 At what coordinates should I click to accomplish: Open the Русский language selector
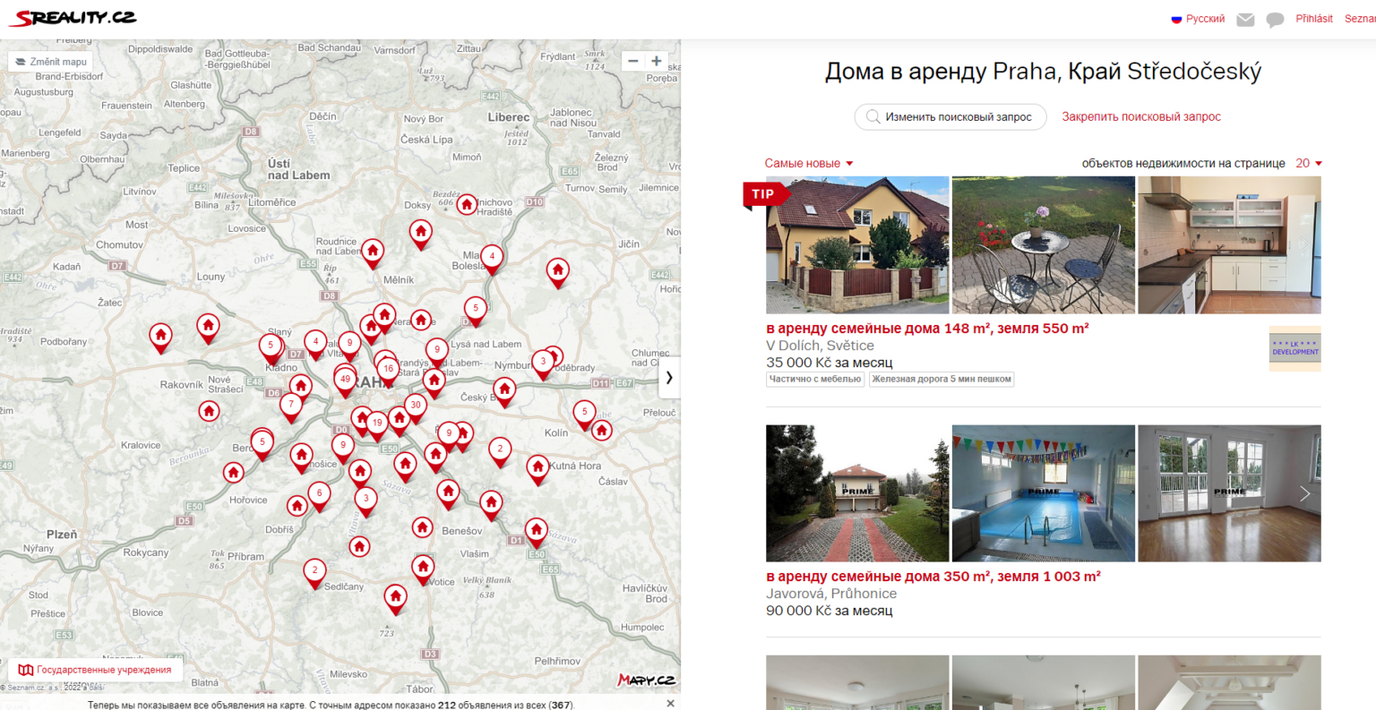tap(1198, 19)
